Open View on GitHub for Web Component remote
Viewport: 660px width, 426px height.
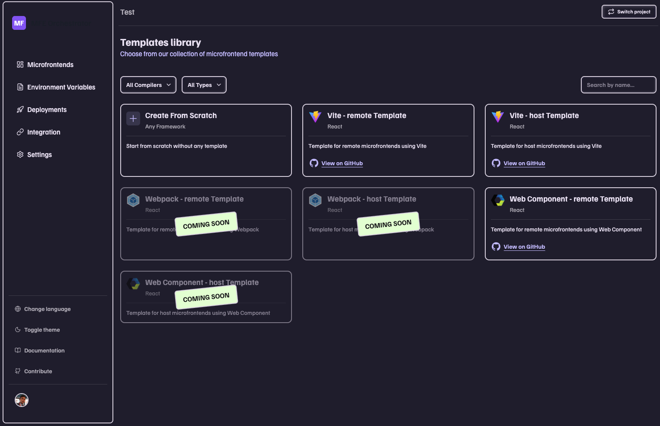click(x=524, y=247)
